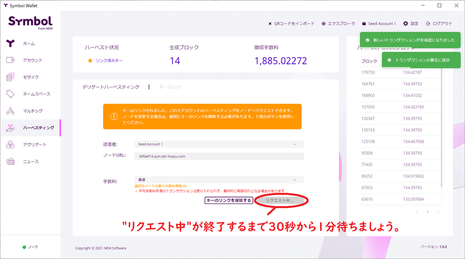Open ネームスペース menu item
This screenshot has width=465, height=259.
click(x=37, y=94)
